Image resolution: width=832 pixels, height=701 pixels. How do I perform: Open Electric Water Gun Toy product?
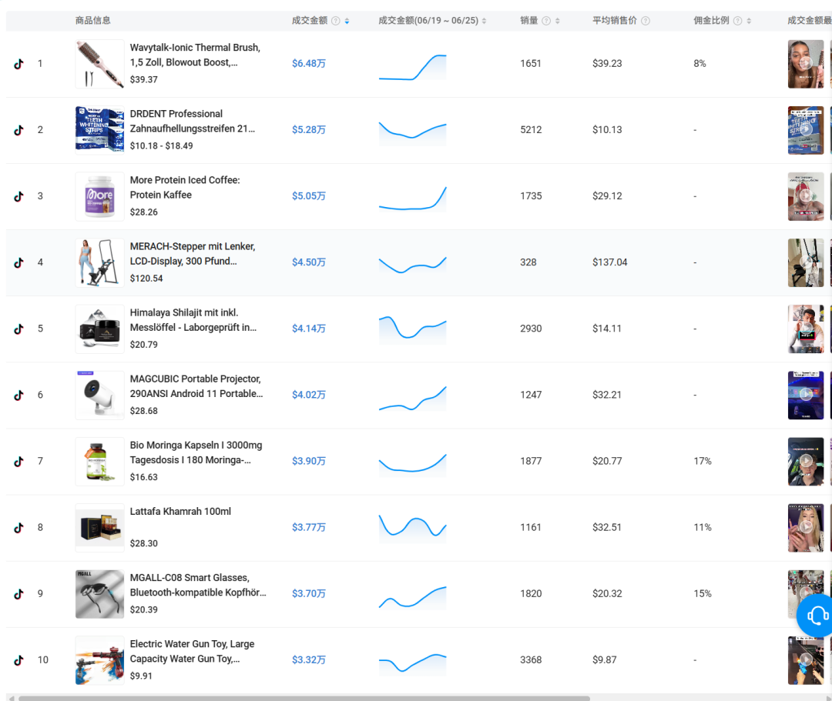(192, 651)
